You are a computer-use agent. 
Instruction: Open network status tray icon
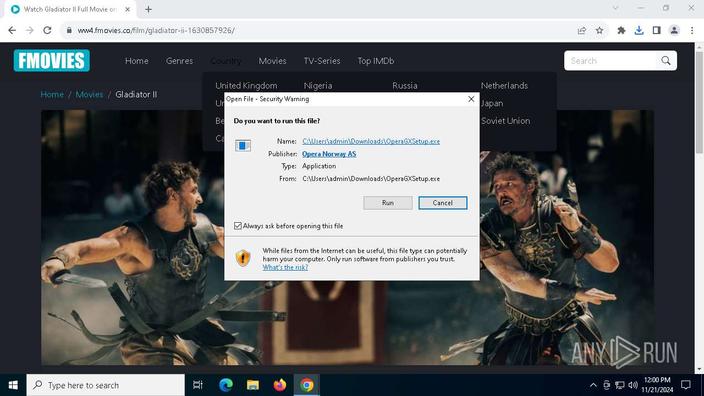coord(620,385)
